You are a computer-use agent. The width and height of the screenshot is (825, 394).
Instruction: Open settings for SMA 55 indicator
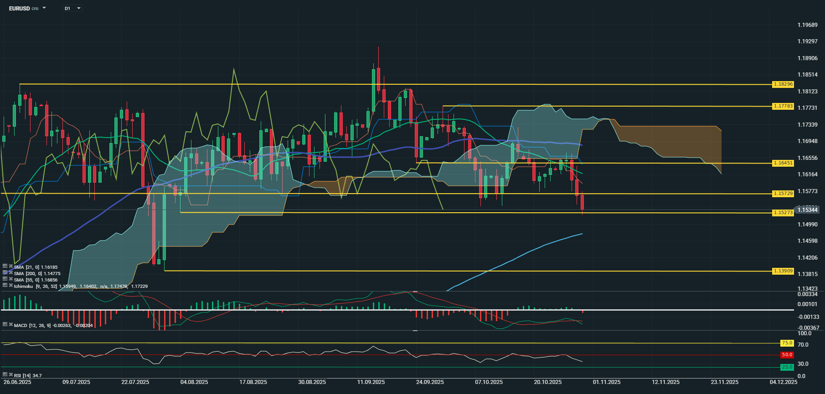[5, 279]
